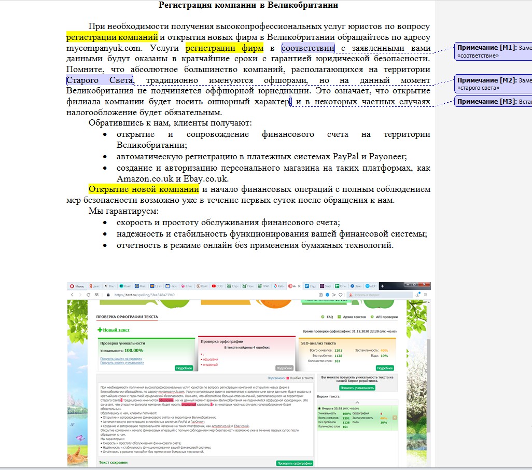Viewport: 532px width, 470px height.
Task: Click «Подробнее» in the Проверка уникальности panel
Action: click(184, 368)
